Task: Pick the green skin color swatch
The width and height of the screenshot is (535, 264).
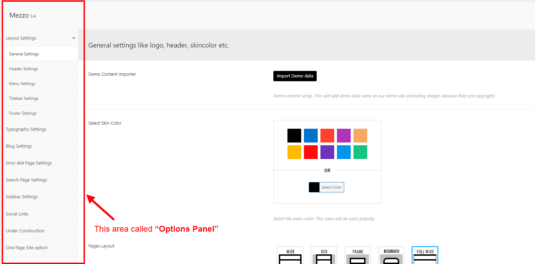Action: point(360,152)
